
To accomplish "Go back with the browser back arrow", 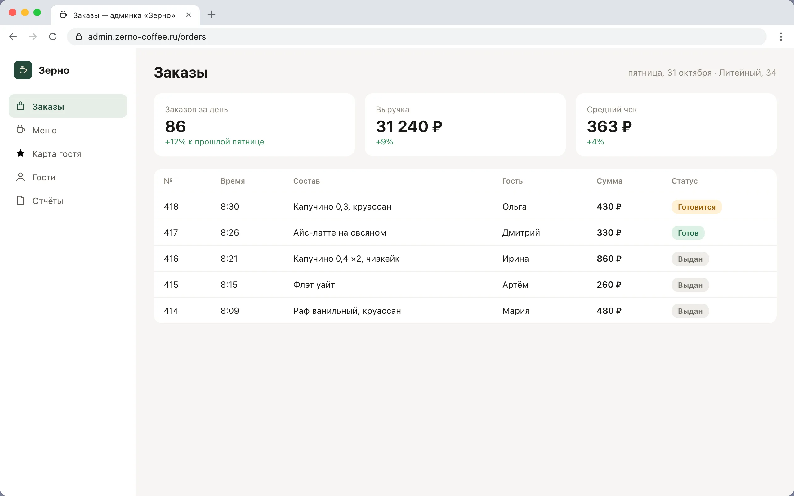I will point(13,36).
